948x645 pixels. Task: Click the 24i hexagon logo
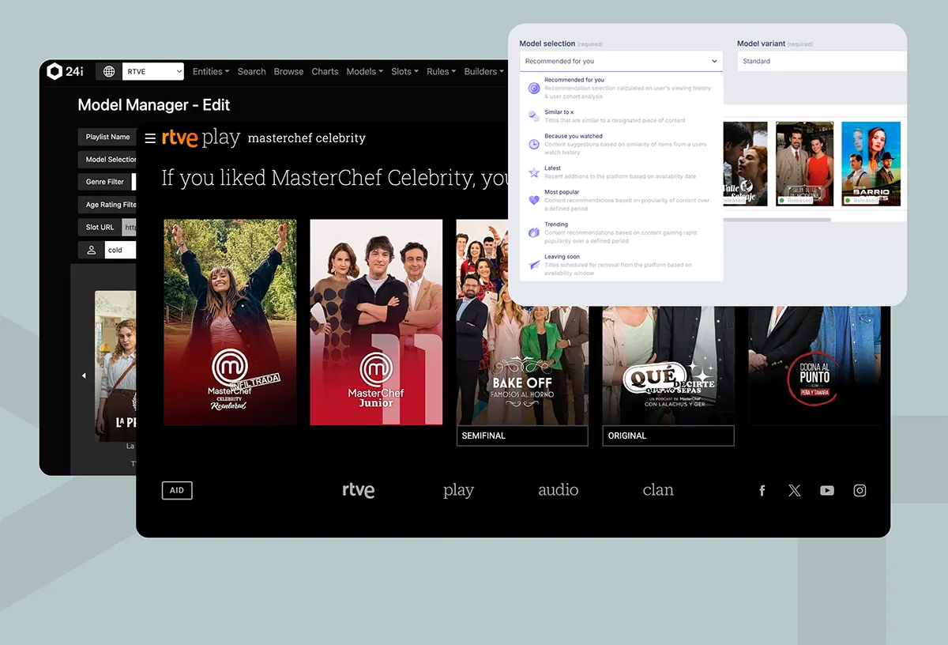click(55, 70)
